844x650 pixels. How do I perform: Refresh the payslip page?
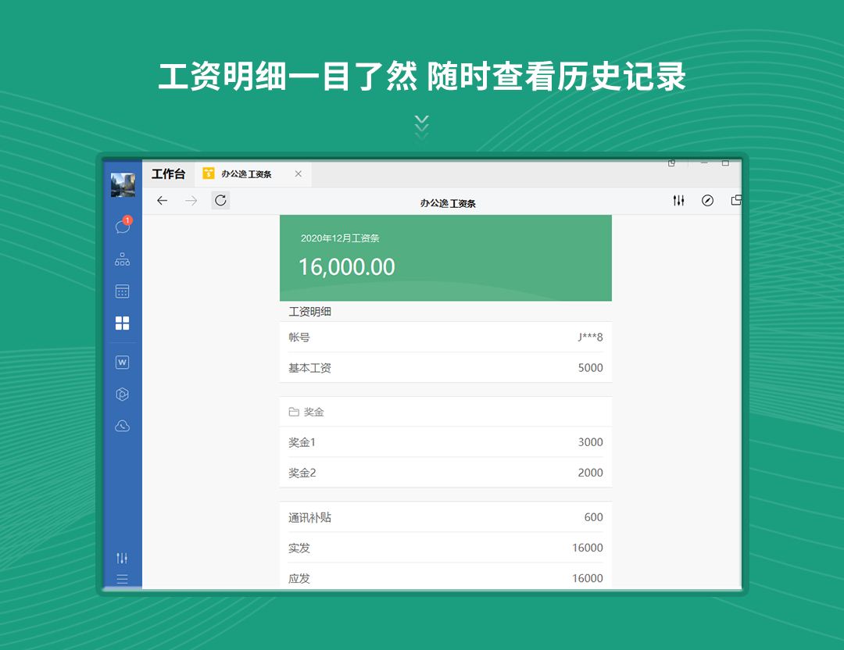220,201
